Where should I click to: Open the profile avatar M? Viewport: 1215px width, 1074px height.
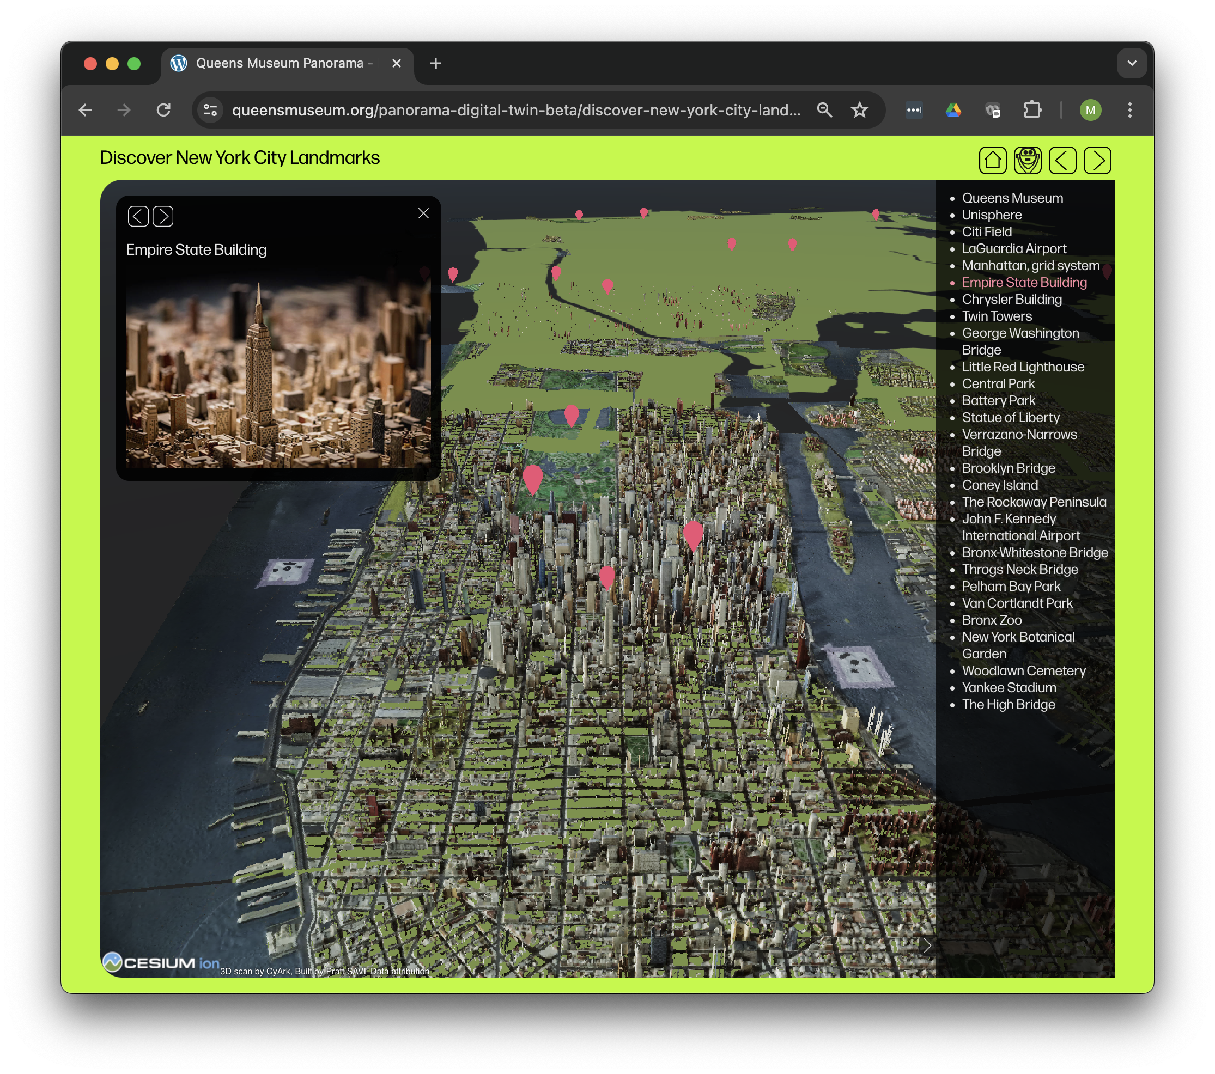(1091, 110)
